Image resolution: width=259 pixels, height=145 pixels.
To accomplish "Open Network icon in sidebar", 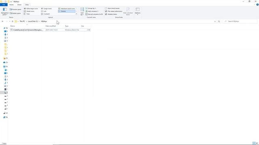I will (4, 117).
